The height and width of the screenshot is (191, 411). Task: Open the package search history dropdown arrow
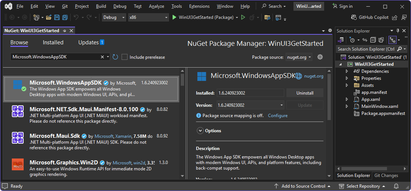click(108, 57)
